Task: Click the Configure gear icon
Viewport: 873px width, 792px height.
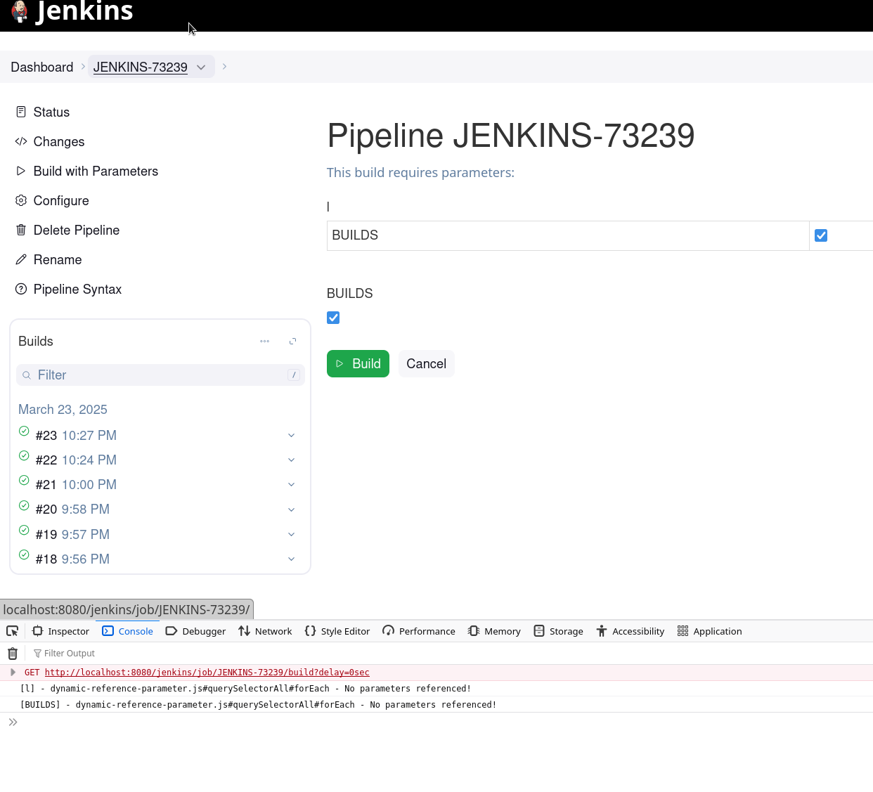Action: click(x=21, y=200)
